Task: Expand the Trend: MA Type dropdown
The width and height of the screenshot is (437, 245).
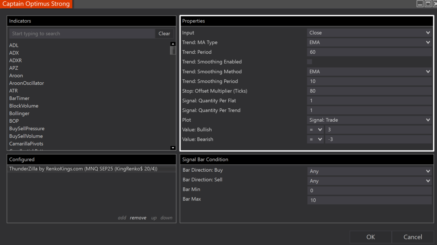Action: [x=369, y=42]
